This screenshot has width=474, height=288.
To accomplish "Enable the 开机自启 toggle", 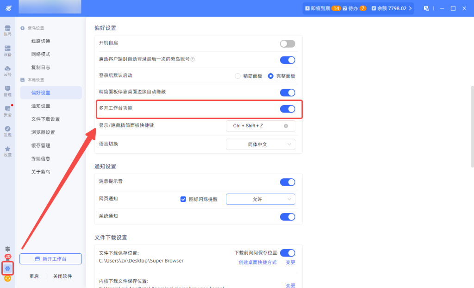I will 287,44.
